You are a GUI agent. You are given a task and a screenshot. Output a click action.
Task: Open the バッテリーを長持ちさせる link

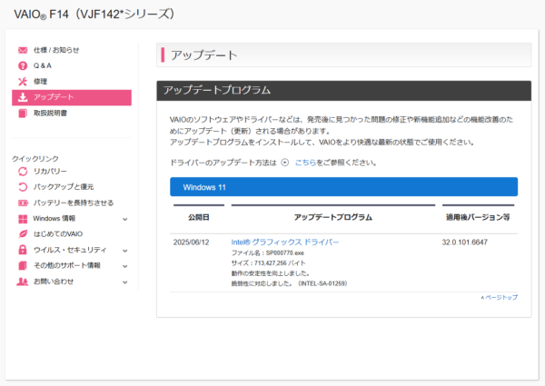click(x=74, y=203)
